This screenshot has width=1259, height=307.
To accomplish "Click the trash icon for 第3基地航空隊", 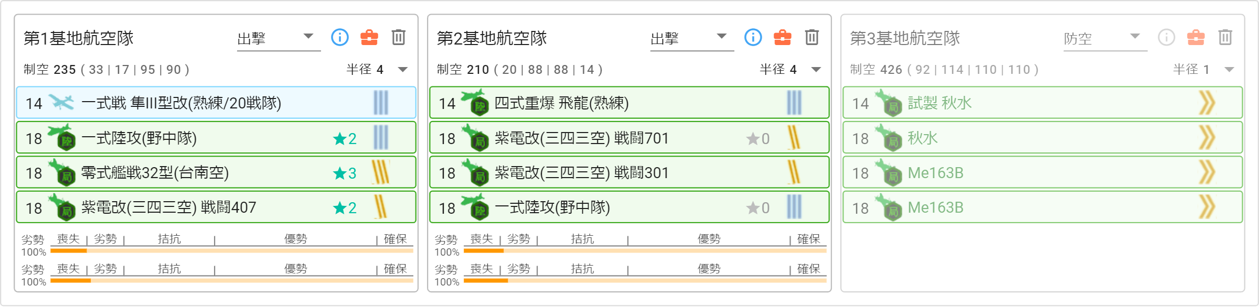I will [x=1225, y=37].
